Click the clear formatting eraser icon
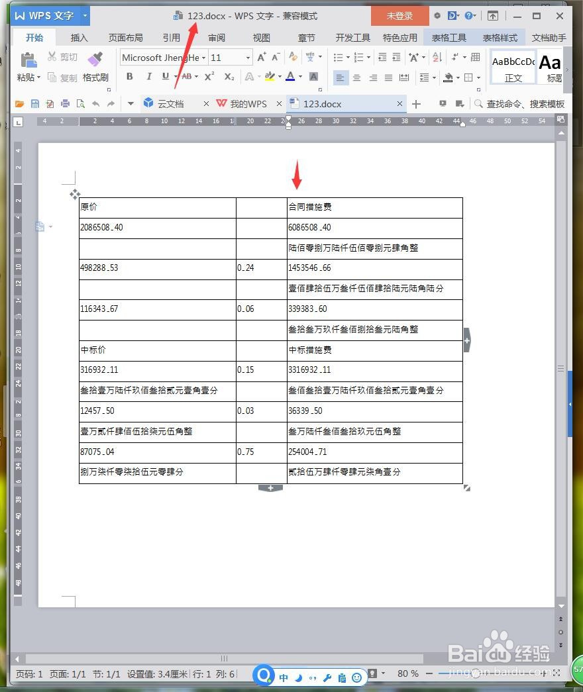Image resolution: width=583 pixels, height=692 pixels. 292,56
